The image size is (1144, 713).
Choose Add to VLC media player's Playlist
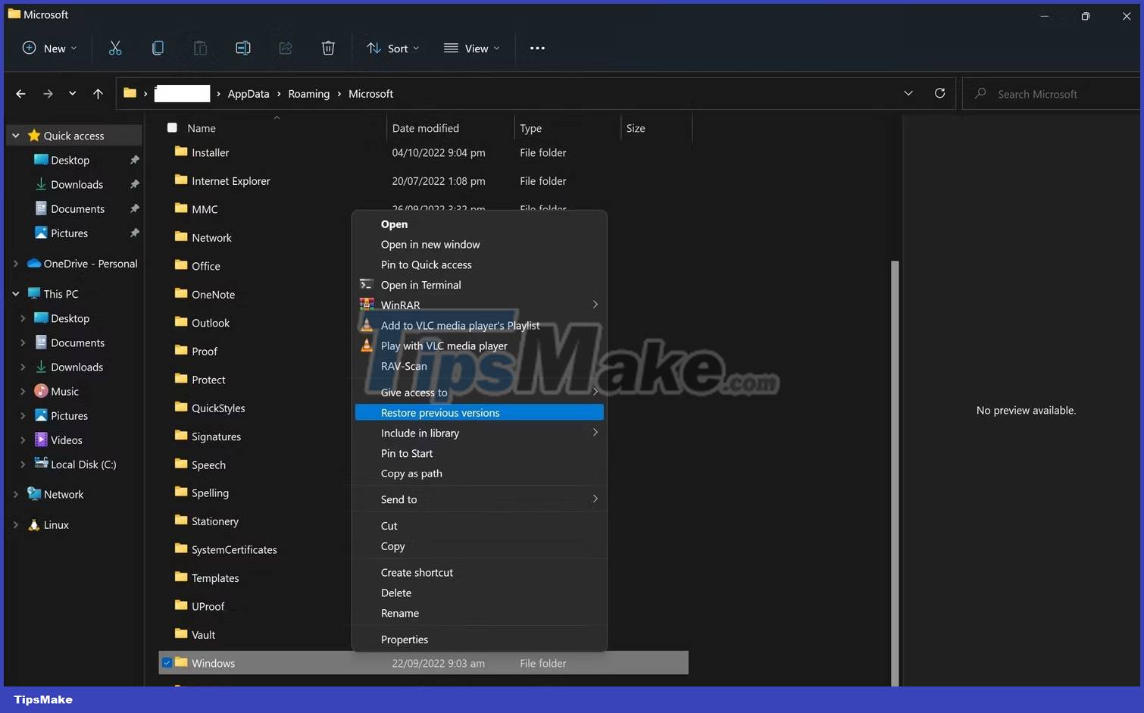[460, 325]
